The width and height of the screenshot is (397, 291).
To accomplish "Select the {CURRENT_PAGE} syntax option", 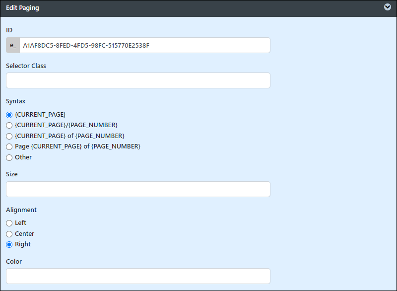I will (x=9, y=115).
